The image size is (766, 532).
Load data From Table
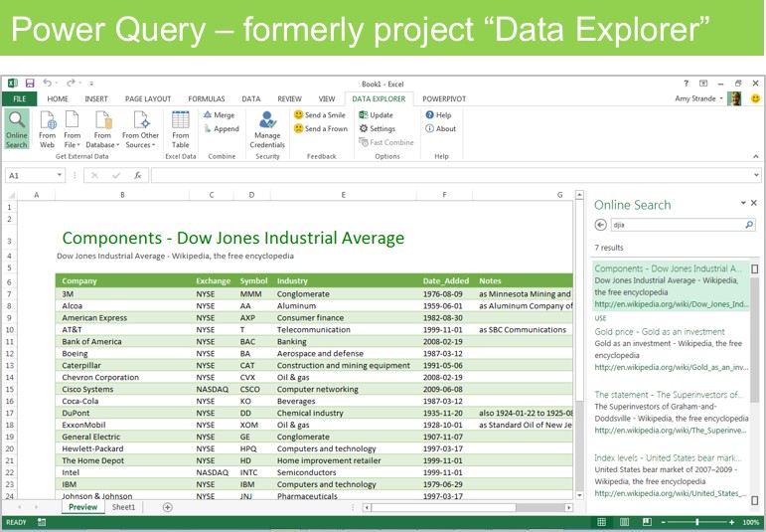(180, 129)
